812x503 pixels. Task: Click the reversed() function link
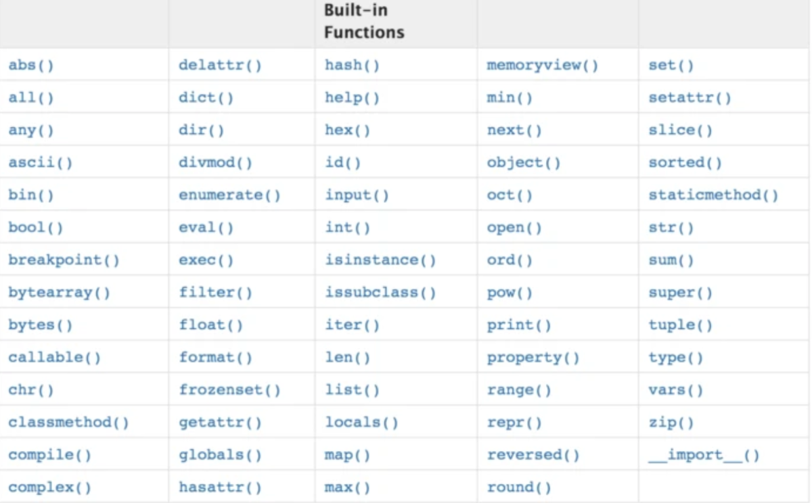point(533,455)
